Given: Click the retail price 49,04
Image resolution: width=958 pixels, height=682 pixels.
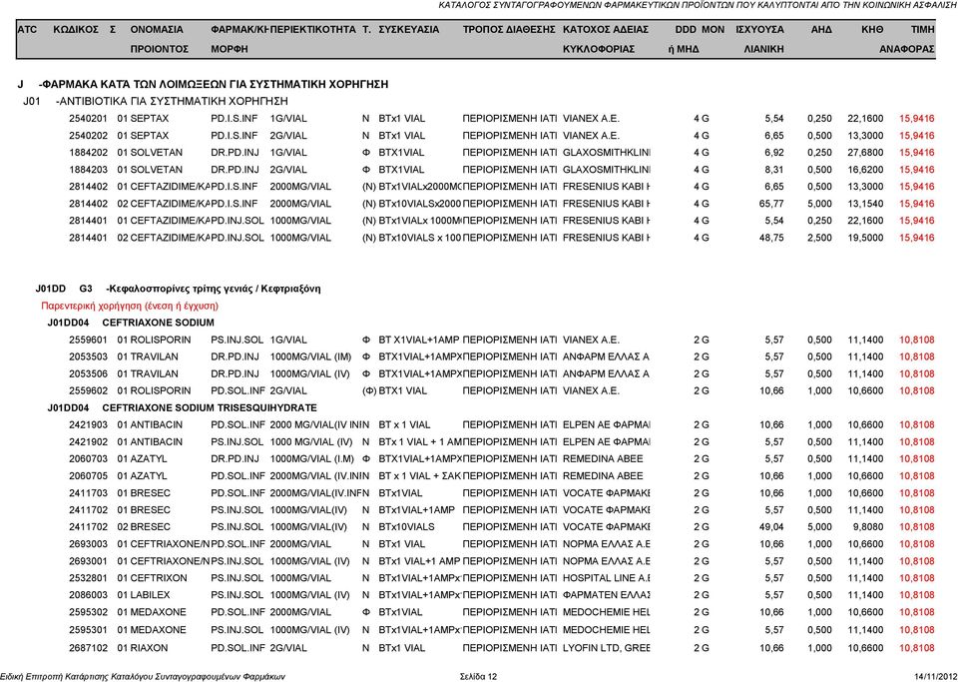Looking at the screenshot, I should 771,527.
